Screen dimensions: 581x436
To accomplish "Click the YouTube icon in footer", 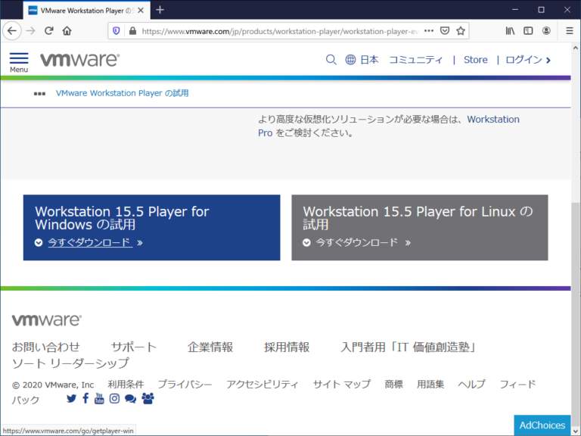I will point(99,399).
